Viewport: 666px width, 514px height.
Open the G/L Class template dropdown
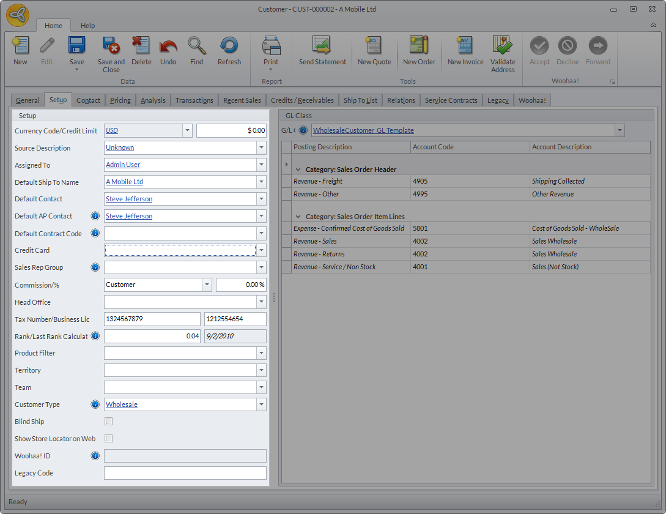[620, 130]
